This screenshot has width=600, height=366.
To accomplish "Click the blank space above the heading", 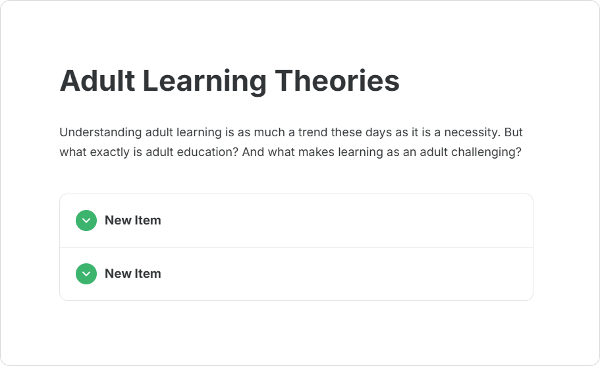I will tap(296, 33).
